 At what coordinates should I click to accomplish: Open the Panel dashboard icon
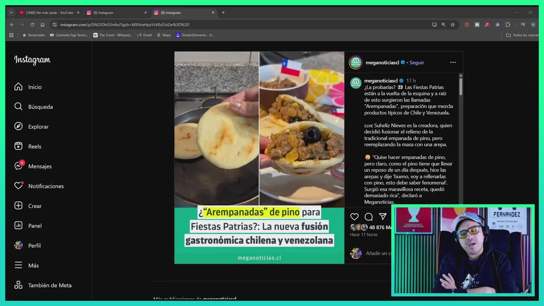pos(18,226)
